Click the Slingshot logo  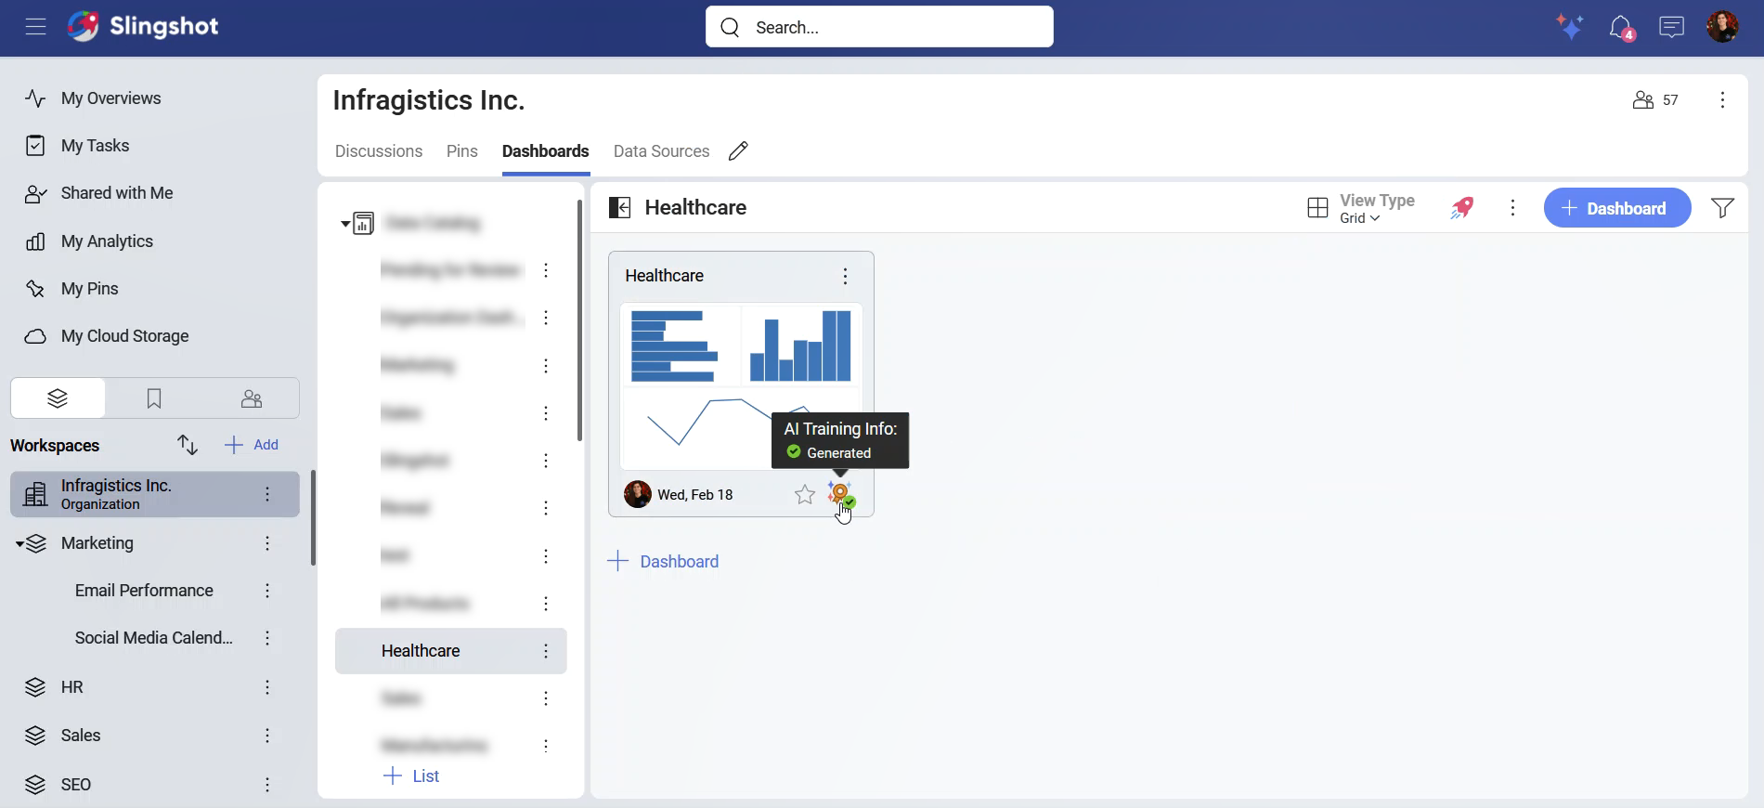(x=143, y=26)
